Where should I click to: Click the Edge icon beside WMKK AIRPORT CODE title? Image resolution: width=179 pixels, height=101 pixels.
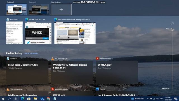[x=27, y=19]
